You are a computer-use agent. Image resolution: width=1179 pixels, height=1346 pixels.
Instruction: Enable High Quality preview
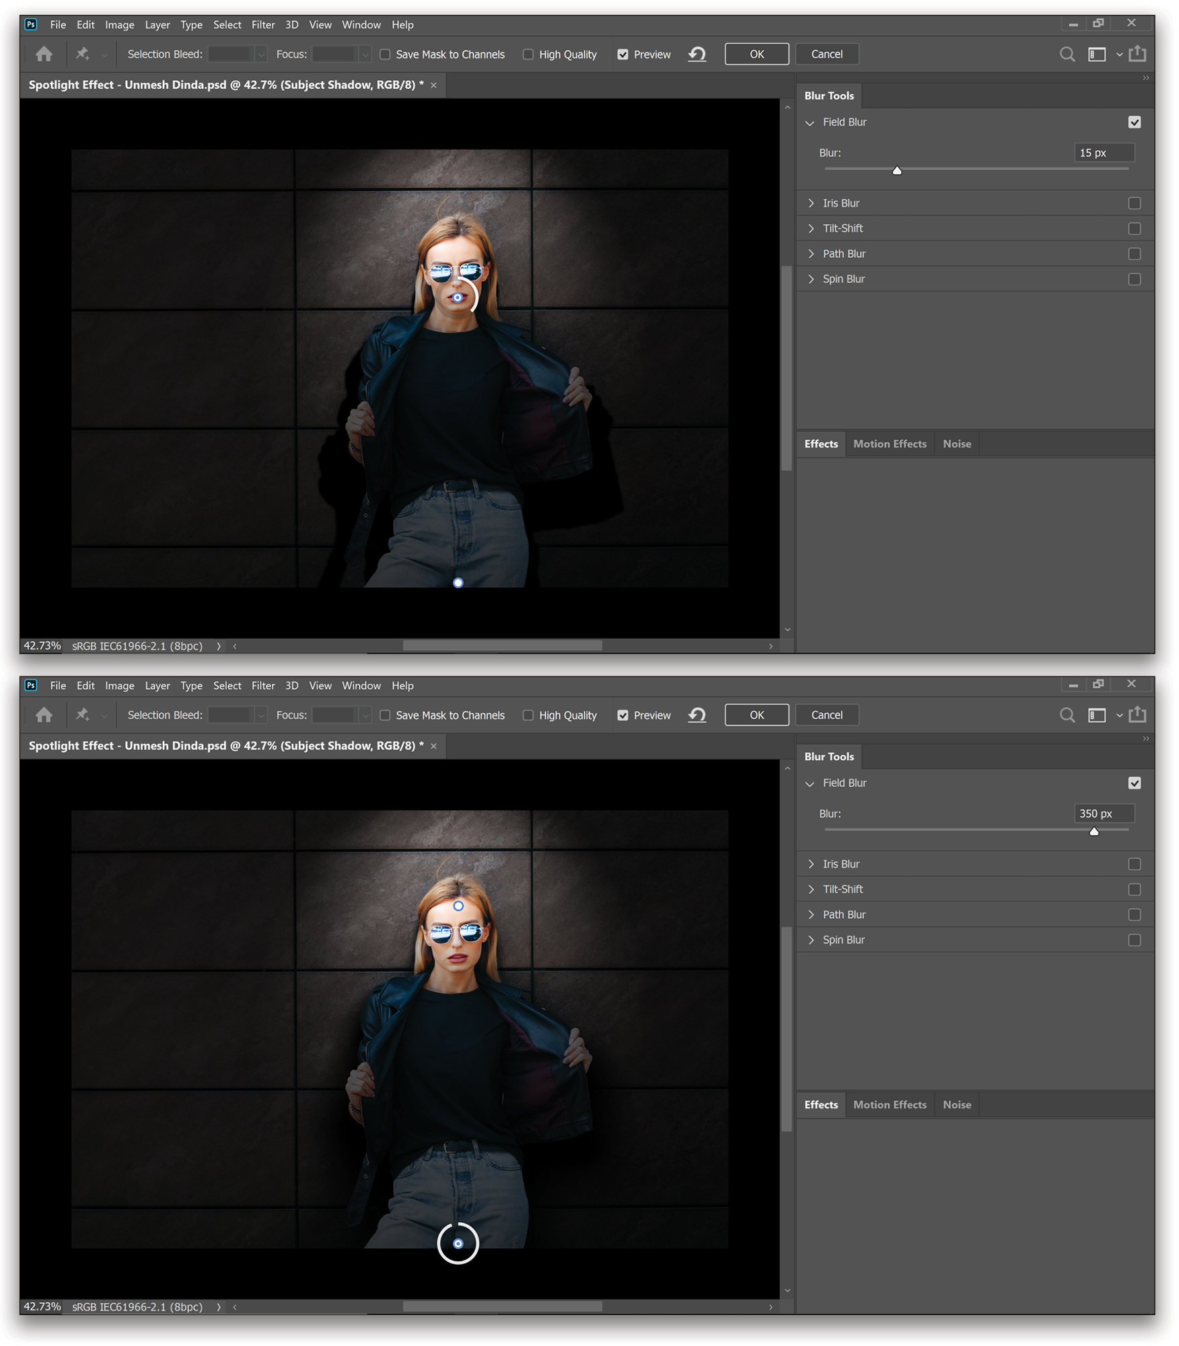529,54
